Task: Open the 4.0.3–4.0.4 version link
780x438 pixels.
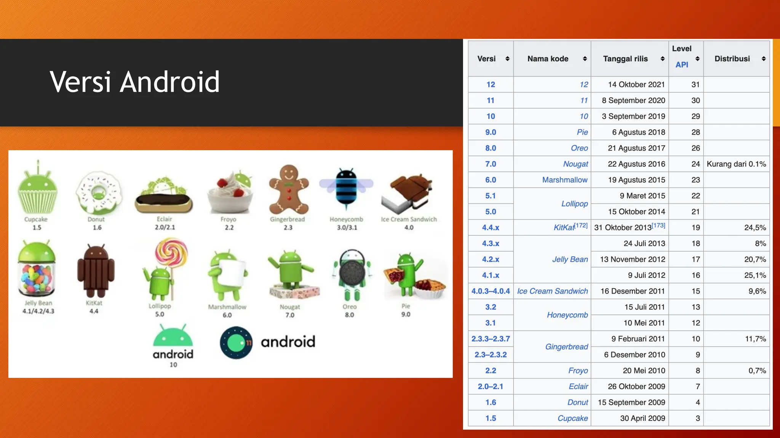Action: pos(491,291)
